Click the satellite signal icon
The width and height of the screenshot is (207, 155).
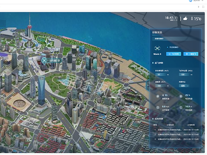158,96
